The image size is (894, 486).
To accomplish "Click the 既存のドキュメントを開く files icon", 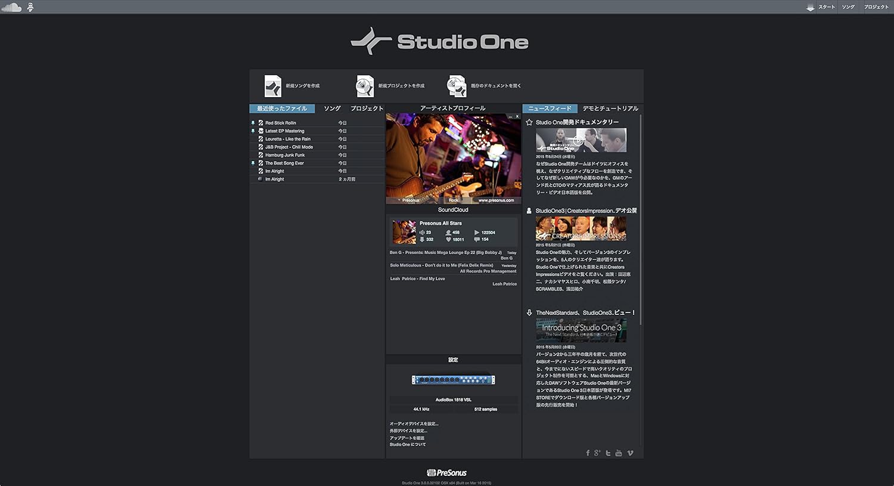I will tap(457, 86).
